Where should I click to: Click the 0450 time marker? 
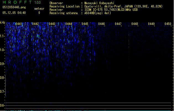click(x=168, y=24)
